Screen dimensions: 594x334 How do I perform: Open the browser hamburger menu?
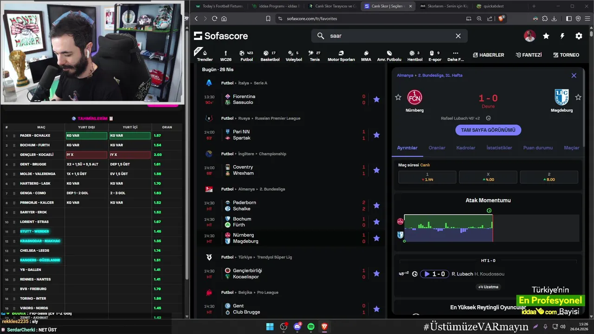[587, 19]
